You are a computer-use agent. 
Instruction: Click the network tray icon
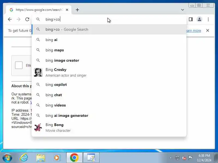click(177, 158)
